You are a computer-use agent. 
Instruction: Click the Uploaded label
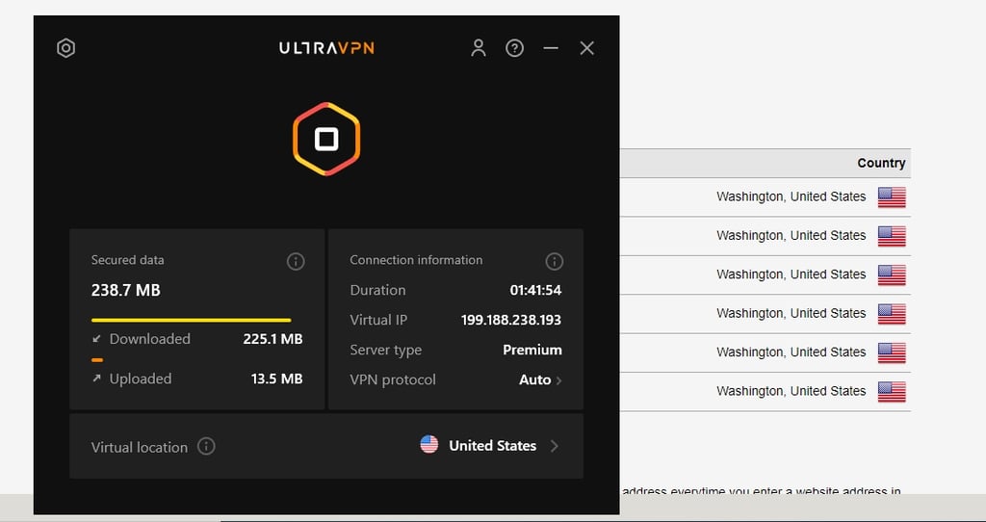point(141,379)
